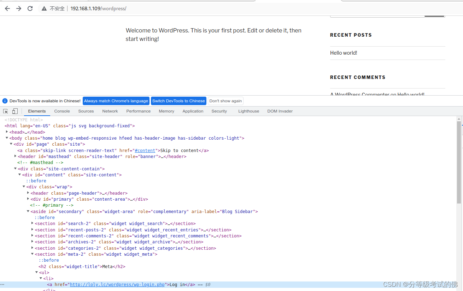The width and height of the screenshot is (463, 291).
Task: Expand the section id="recent-posts-2" node
Action: [33, 230]
